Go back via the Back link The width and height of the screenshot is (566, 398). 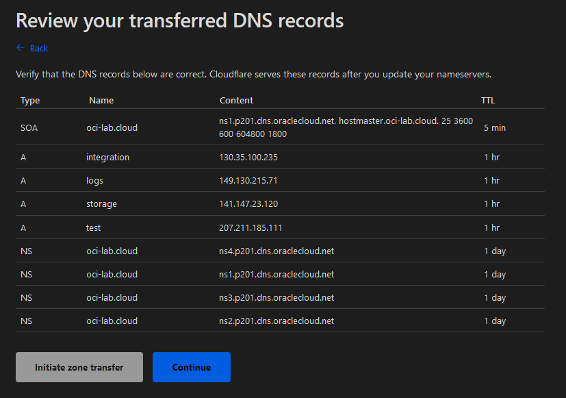pos(39,49)
